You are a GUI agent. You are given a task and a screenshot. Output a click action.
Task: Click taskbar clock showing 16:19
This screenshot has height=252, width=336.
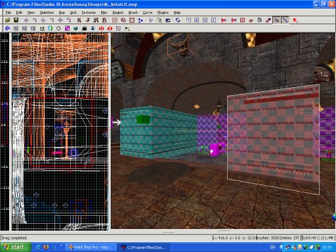(x=327, y=247)
